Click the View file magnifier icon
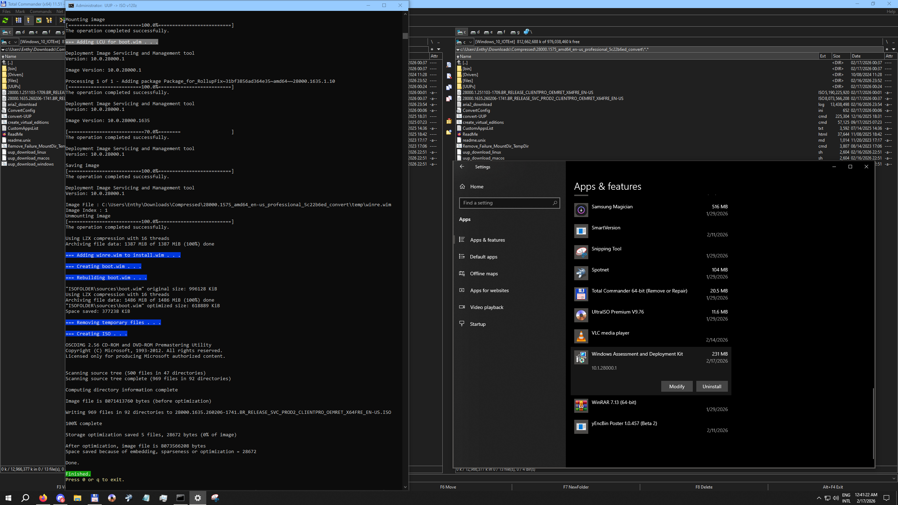898x505 pixels. [449, 65]
